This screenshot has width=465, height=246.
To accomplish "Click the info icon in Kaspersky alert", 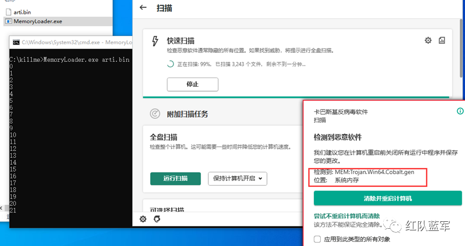I will click(x=460, y=111).
